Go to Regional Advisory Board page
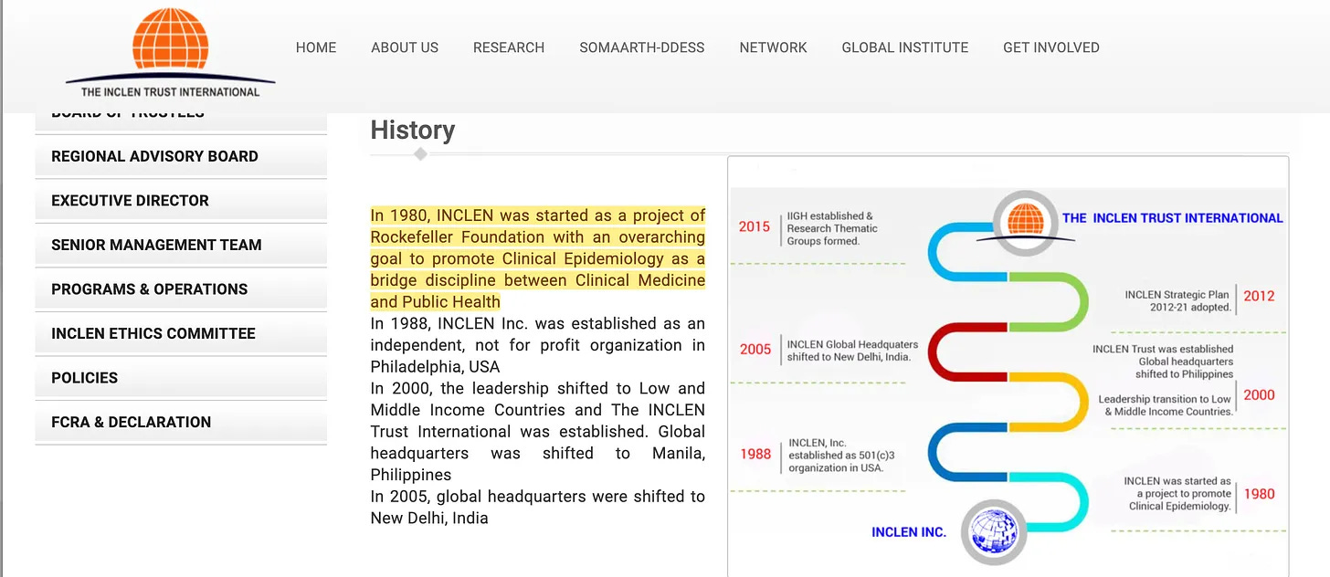The image size is (1330, 577). [x=181, y=156]
